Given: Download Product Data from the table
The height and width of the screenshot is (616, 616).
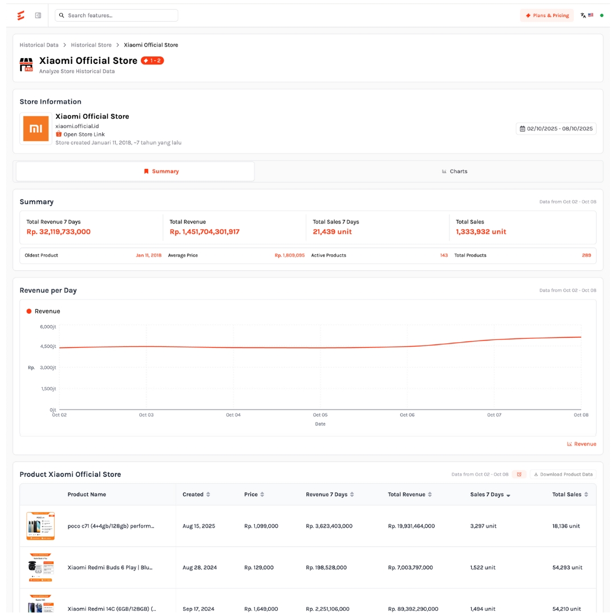Looking at the screenshot, I should click(563, 475).
